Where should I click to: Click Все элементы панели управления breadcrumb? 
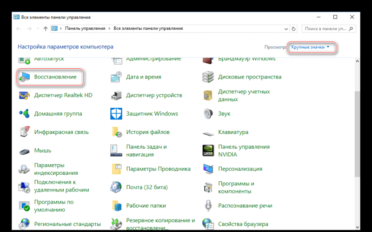pos(148,28)
